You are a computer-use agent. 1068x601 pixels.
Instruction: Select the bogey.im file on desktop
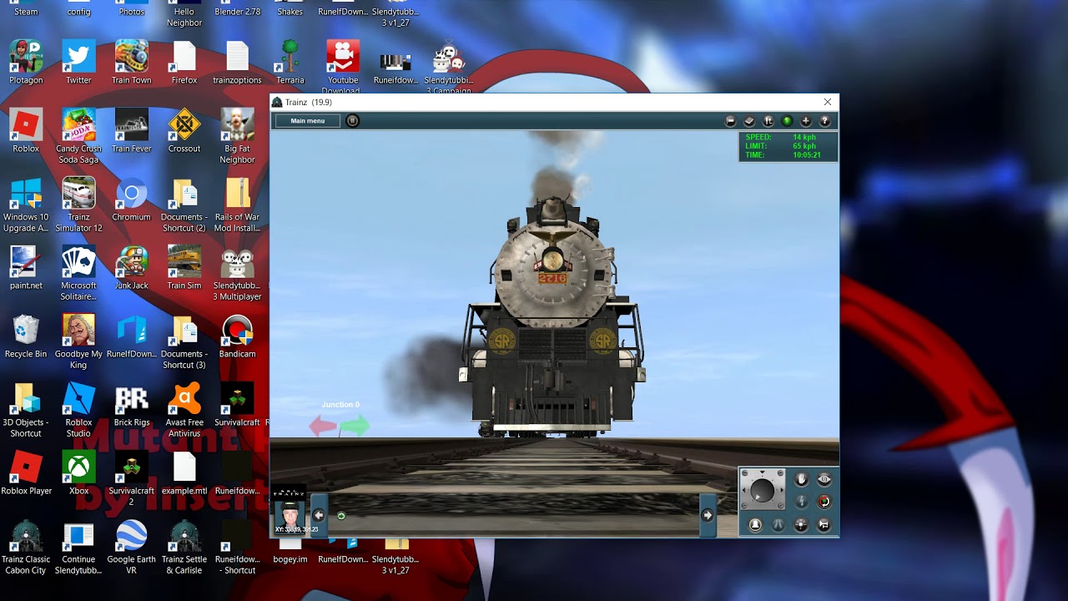(290, 553)
